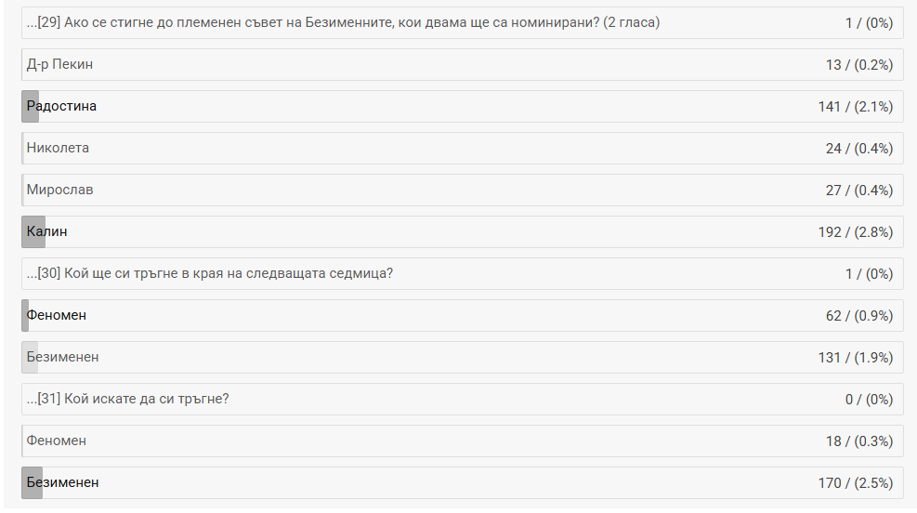
Task: Click the 0 / (0%) count on question 31
Action: pyautogui.click(x=869, y=400)
